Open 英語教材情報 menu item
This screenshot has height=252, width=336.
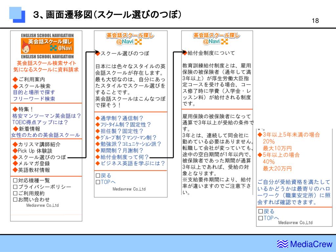[x=34, y=170]
